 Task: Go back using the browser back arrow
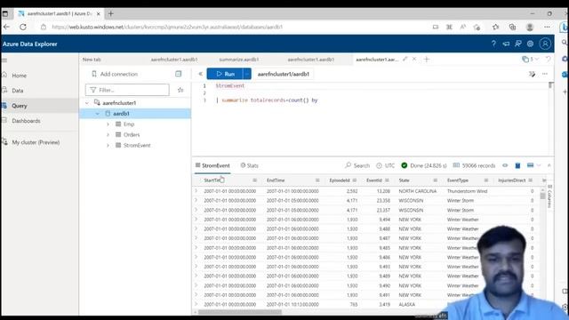6,27
